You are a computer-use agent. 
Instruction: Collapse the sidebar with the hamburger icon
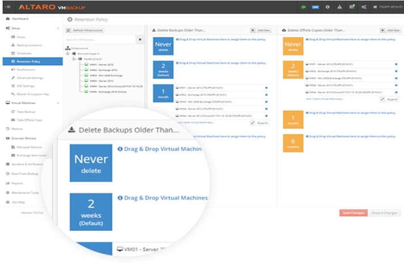[x=8, y=7]
